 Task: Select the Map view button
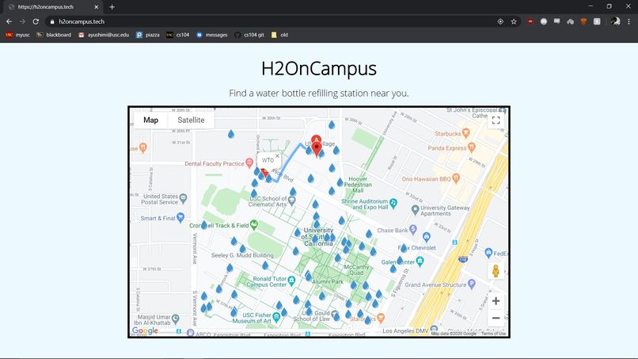150,120
